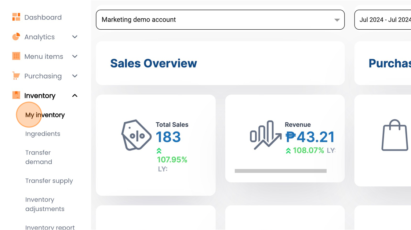411x230 pixels.
Task: Collapse the Inventory section chevron
Action: coord(75,96)
